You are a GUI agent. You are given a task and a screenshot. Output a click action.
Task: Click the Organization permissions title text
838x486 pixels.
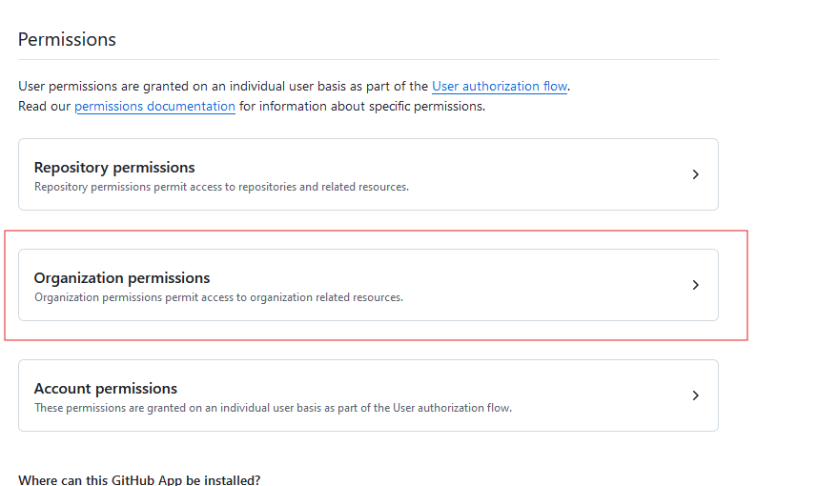coord(122,278)
